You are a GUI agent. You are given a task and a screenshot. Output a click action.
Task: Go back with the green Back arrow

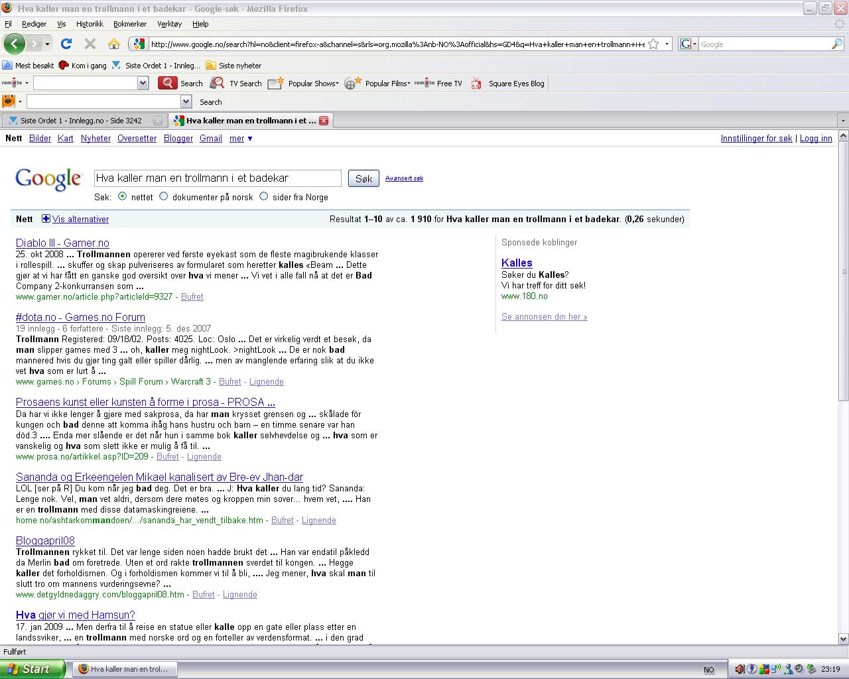[15, 44]
